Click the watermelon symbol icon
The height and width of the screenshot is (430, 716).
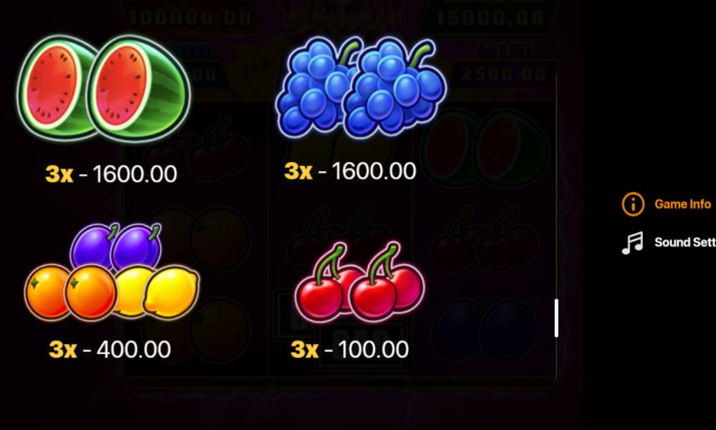tap(104, 87)
